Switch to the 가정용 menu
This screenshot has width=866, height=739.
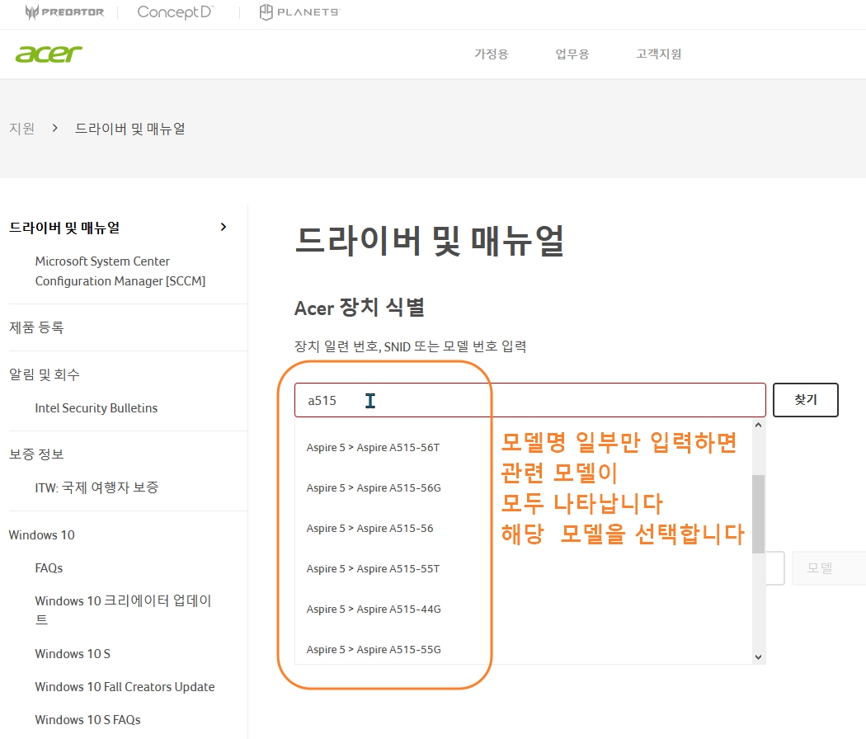tap(490, 53)
